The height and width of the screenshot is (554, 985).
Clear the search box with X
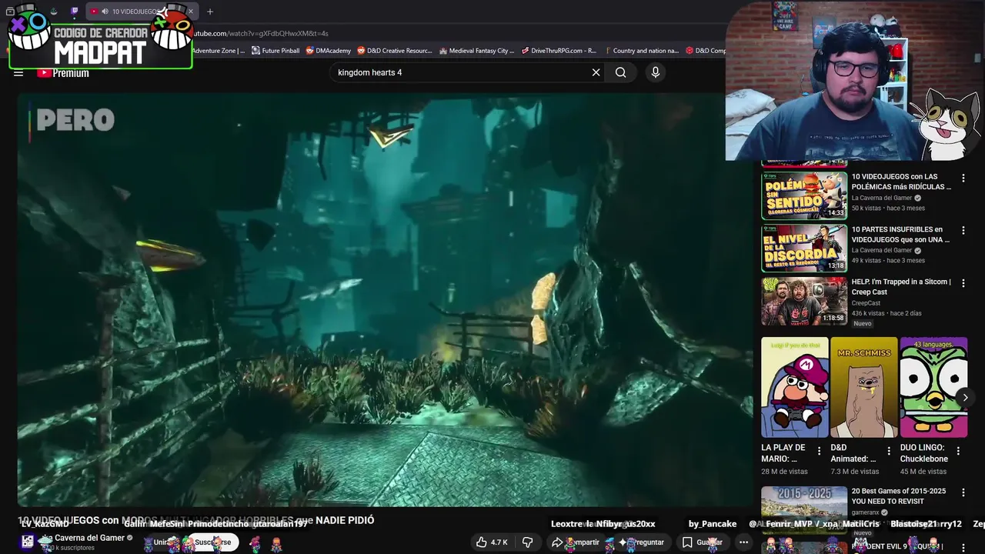[x=596, y=72]
